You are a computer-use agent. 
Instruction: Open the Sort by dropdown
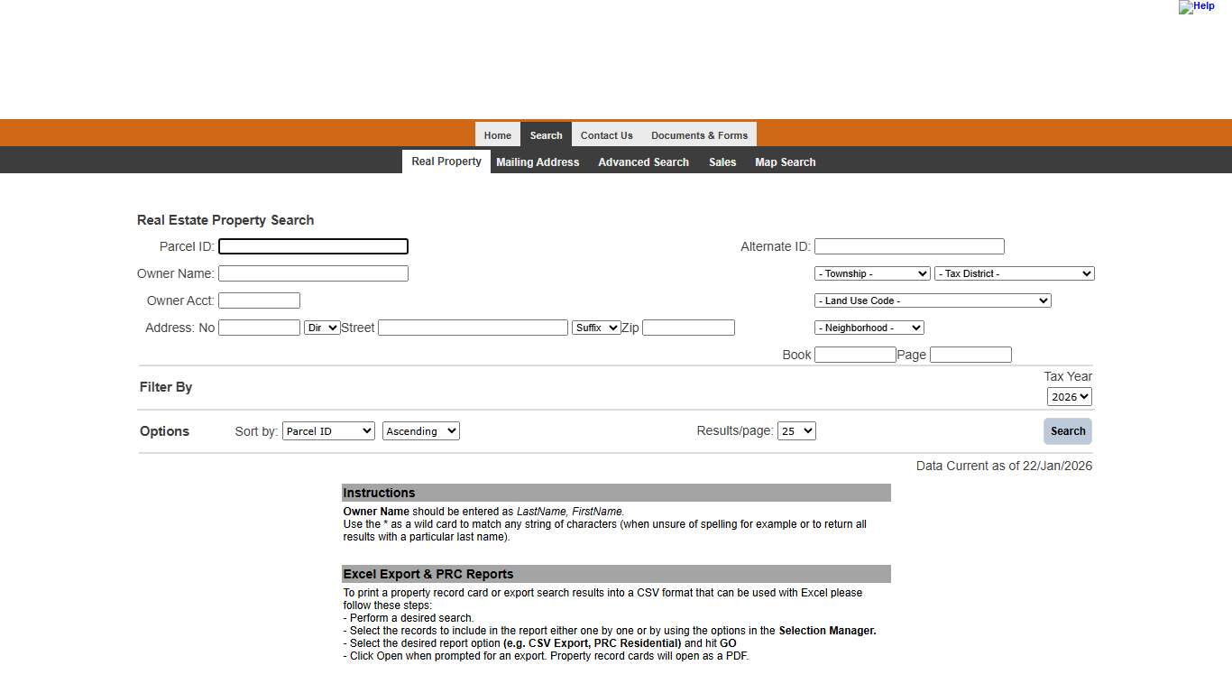pyautogui.click(x=328, y=430)
